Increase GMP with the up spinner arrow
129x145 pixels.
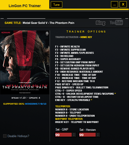coord(74,134)
